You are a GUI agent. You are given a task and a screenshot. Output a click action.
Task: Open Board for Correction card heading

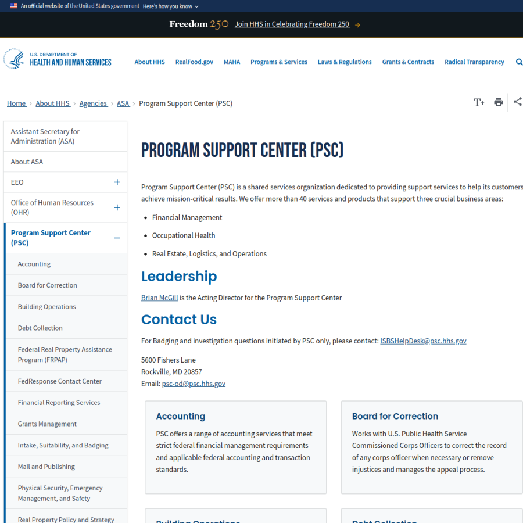click(x=395, y=416)
